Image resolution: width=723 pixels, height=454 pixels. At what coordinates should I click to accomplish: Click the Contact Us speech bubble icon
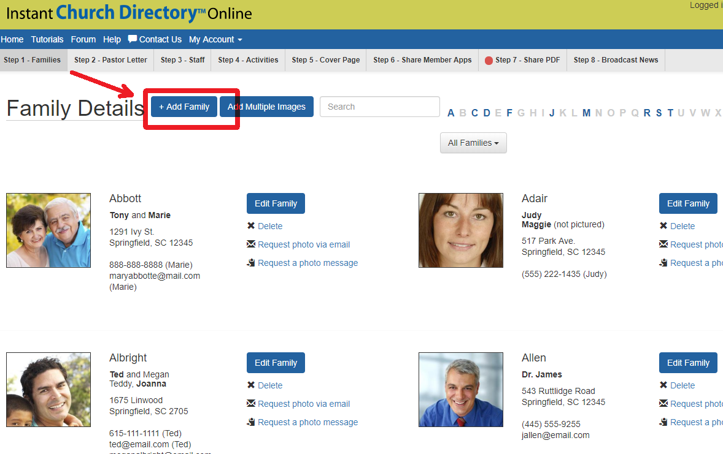[132, 39]
